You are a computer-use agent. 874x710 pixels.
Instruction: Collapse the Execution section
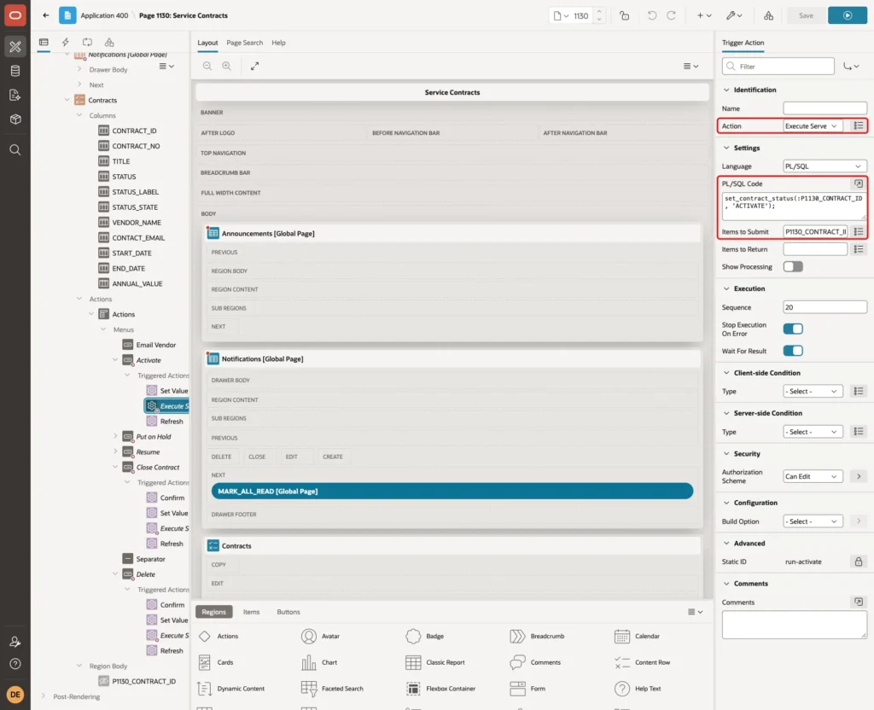[725, 288]
